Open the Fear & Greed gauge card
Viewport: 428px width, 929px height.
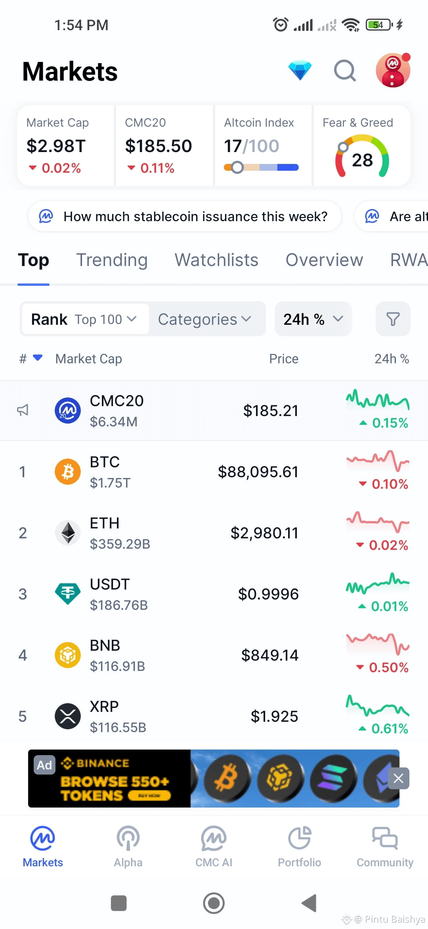coord(362,146)
